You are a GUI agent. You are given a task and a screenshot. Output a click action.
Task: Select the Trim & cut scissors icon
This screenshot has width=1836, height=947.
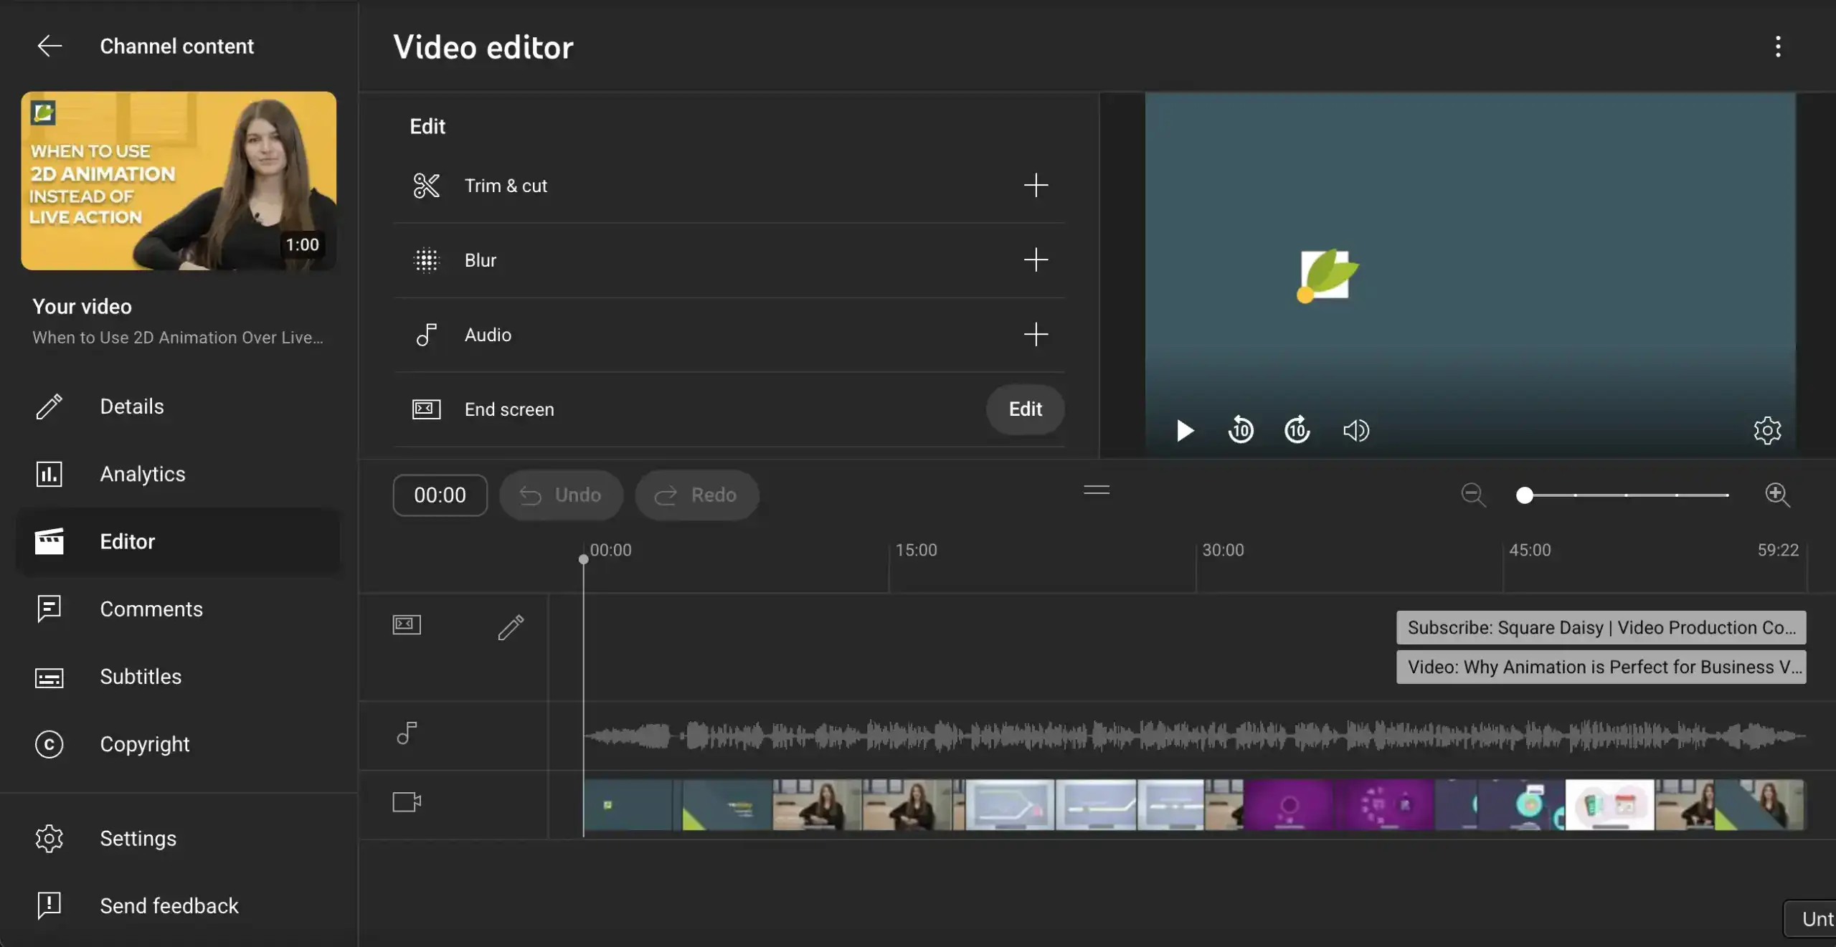426,186
